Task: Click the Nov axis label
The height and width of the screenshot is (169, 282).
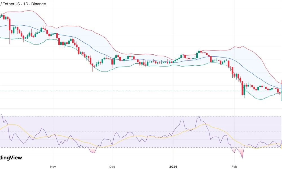Action: [x=53, y=166]
